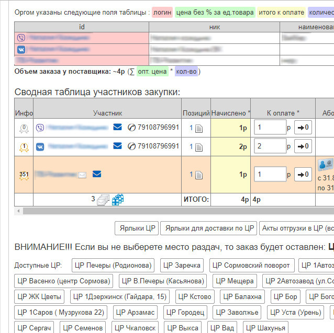
Task: Click positions count 1 in orange row
Action: [191, 175]
